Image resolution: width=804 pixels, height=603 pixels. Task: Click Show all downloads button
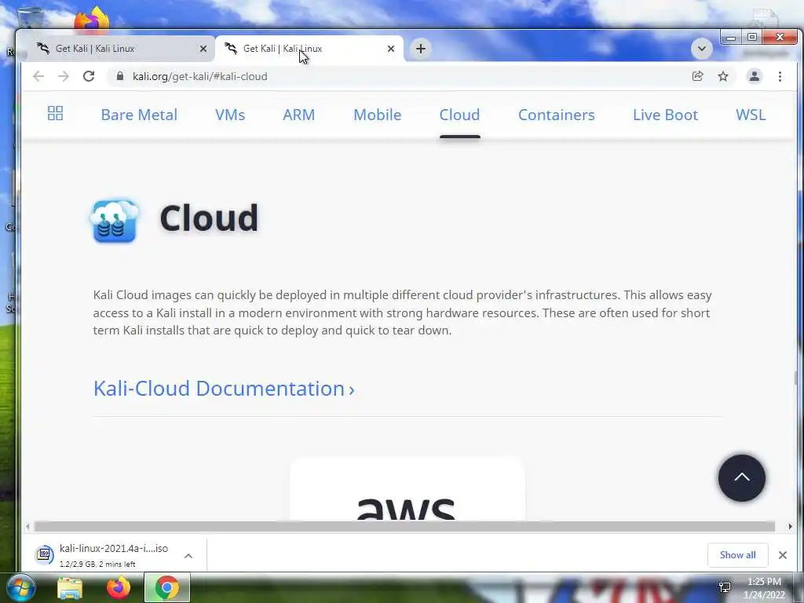(737, 555)
